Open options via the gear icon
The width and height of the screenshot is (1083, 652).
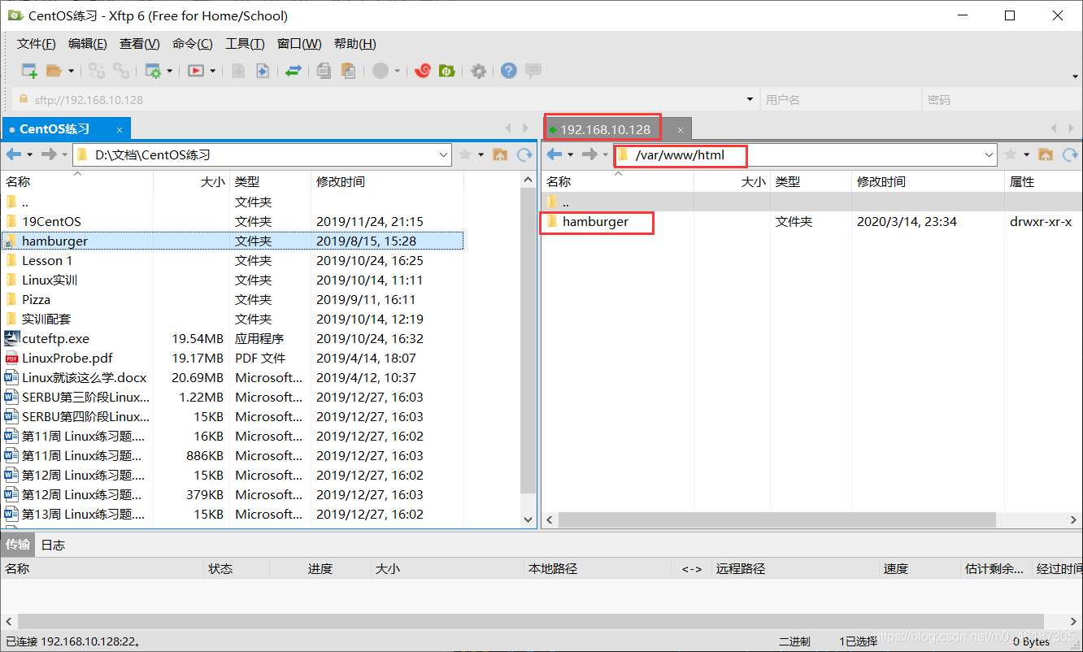click(x=479, y=71)
